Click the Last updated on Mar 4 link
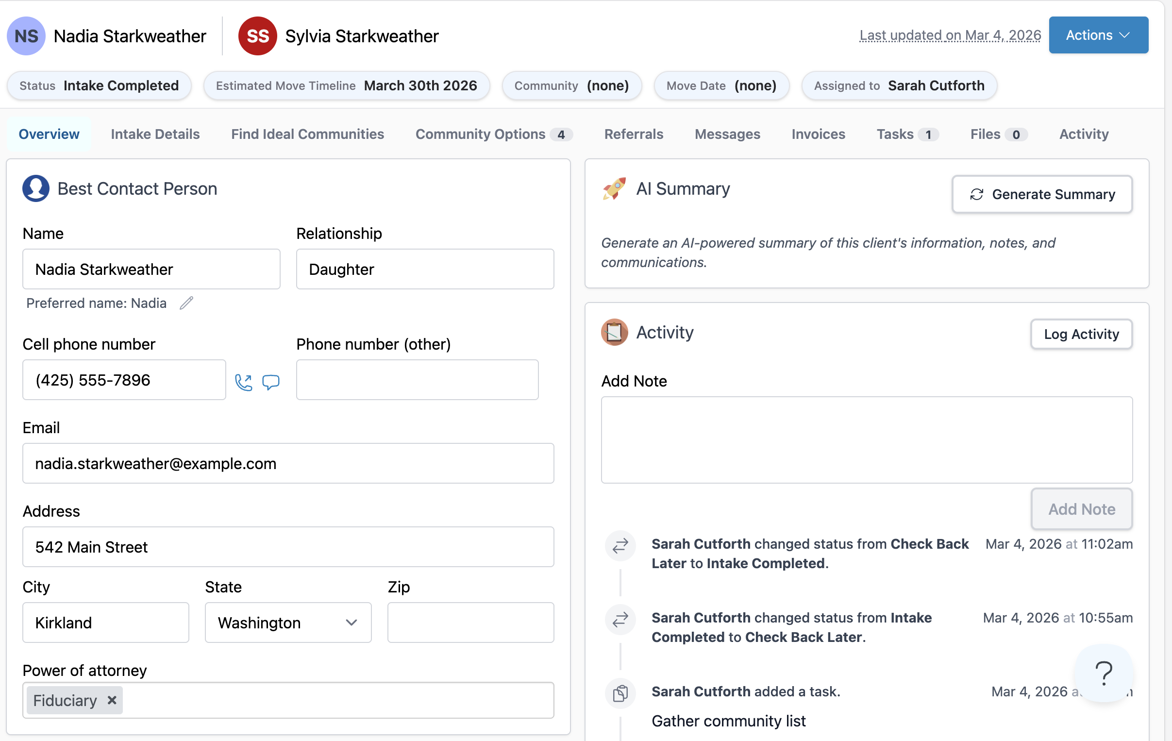The height and width of the screenshot is (741, 1172). point(950,35)
